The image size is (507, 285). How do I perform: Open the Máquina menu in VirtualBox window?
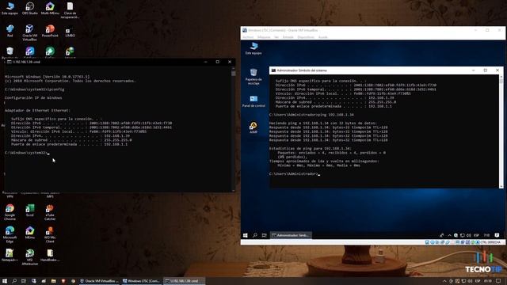point(264,37)
